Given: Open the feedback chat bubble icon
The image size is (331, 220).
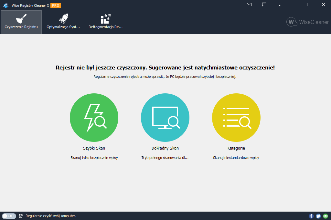Looking at the screenshot, I should pos(264,5).
